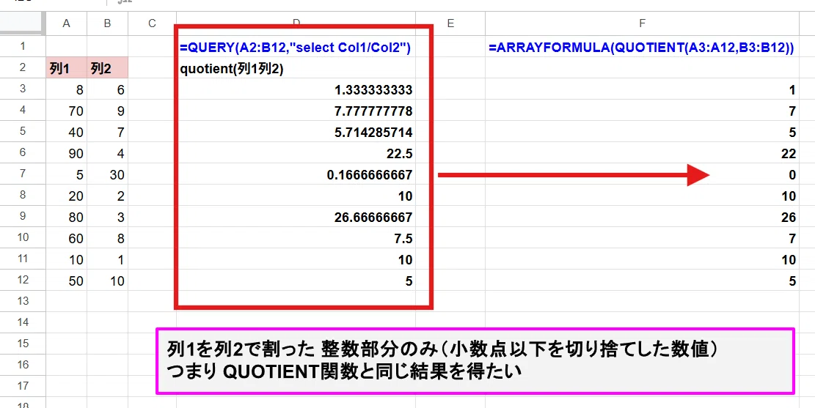Select column A cell with value 70
Screen dimensions: 815x408
click(x=66, y=110)
